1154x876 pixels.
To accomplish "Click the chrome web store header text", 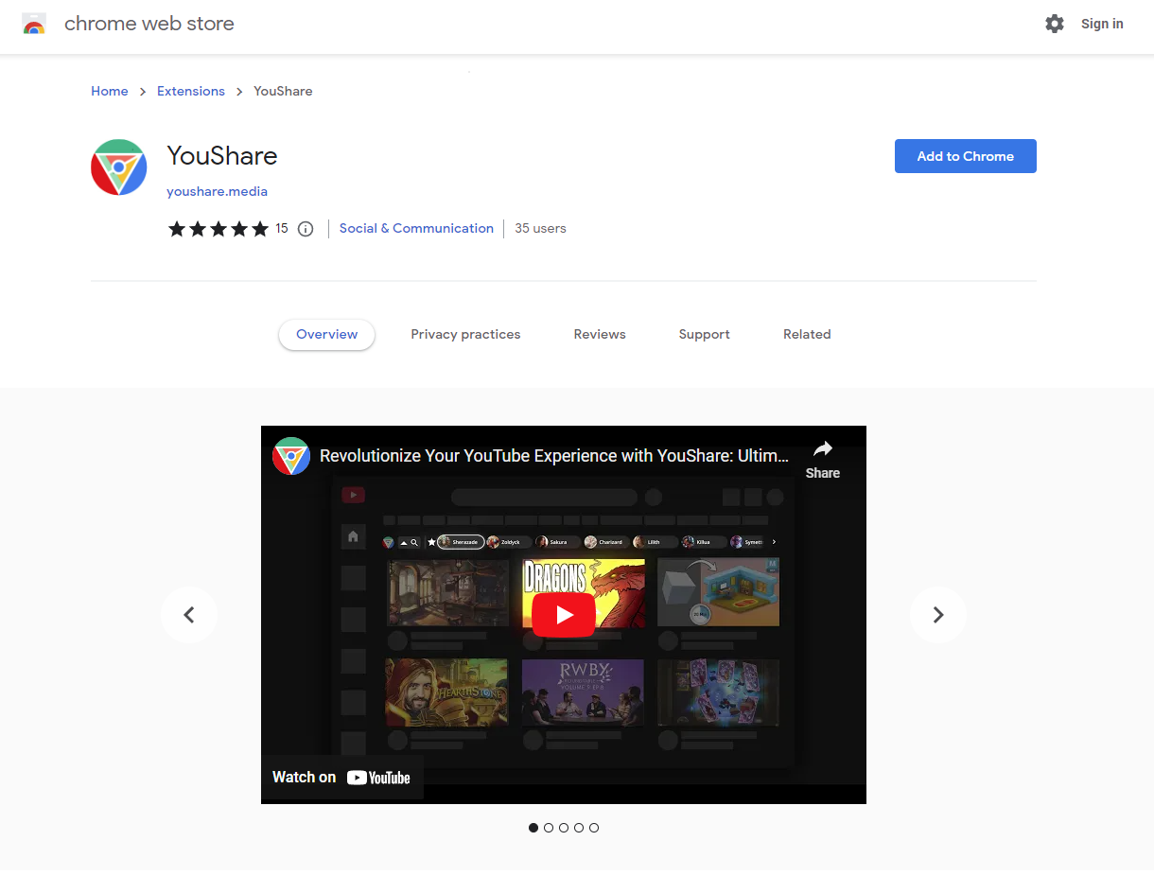I will coord(149,24).
